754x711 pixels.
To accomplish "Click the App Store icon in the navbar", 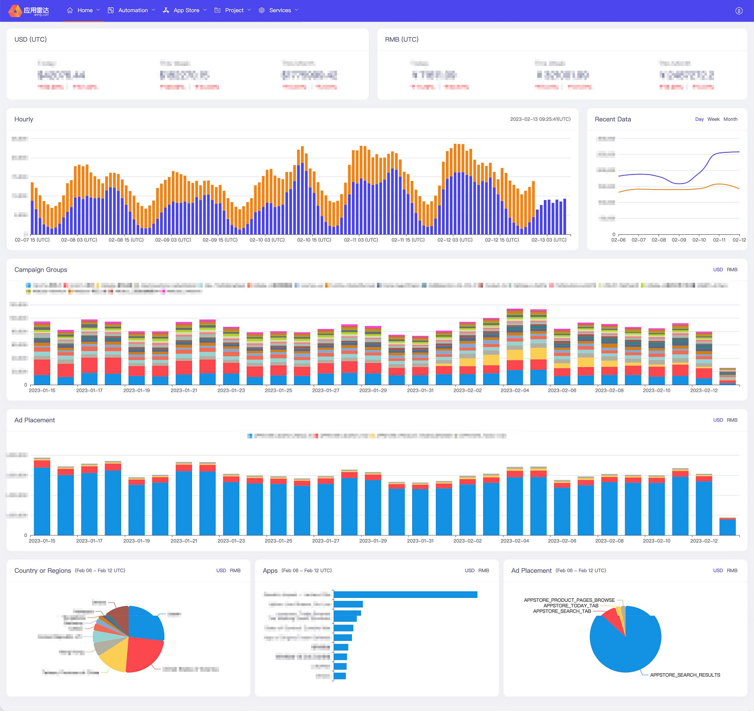I will 166,10.
